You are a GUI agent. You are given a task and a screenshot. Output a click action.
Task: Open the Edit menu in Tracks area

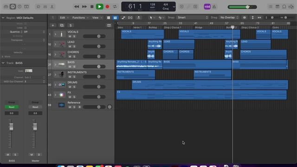click(x=64, y=18)
